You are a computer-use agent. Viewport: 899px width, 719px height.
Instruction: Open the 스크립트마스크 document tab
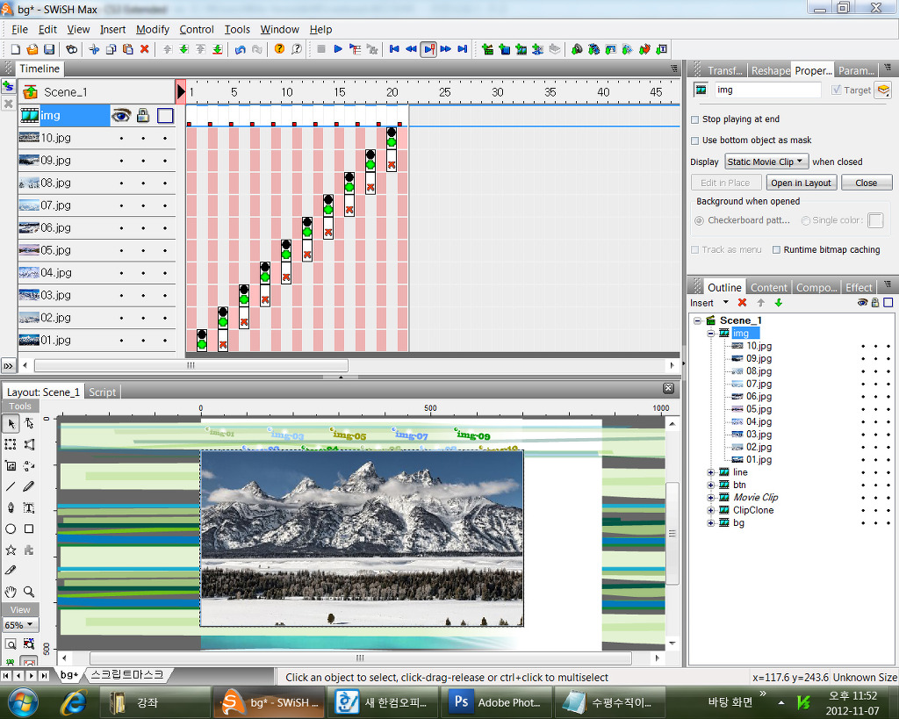tap(127, 675)
